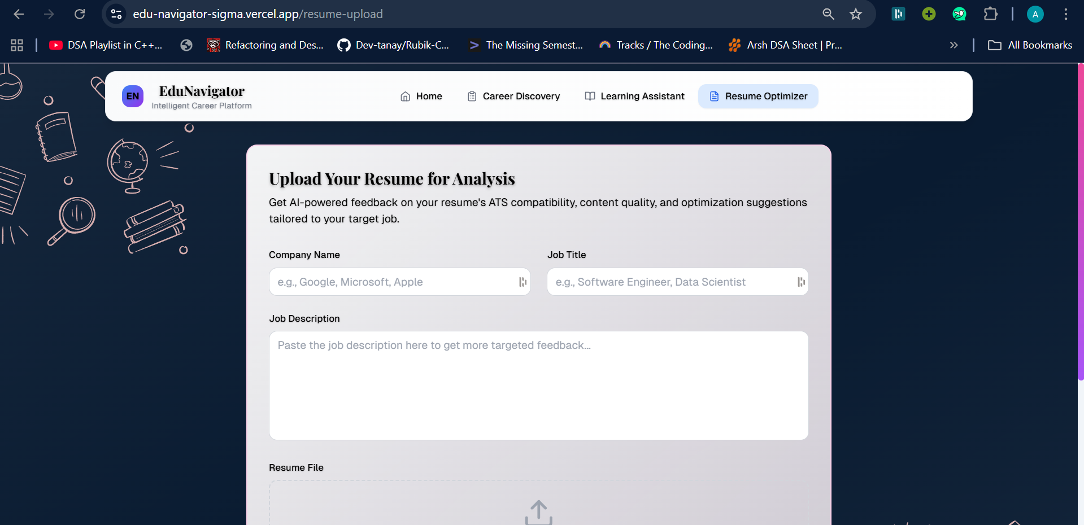Show more bookmarks with the chevron
1084x525 pixels.
tap(954, 45)
